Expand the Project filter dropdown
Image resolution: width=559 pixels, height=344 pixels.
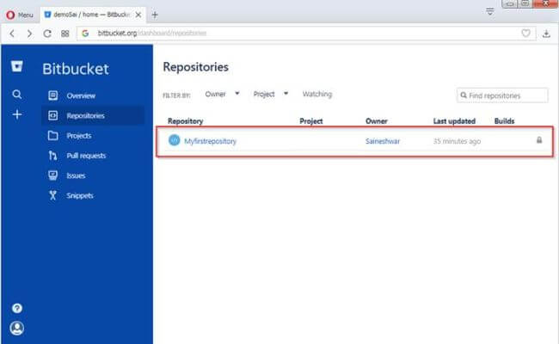(x=271, y=94)
